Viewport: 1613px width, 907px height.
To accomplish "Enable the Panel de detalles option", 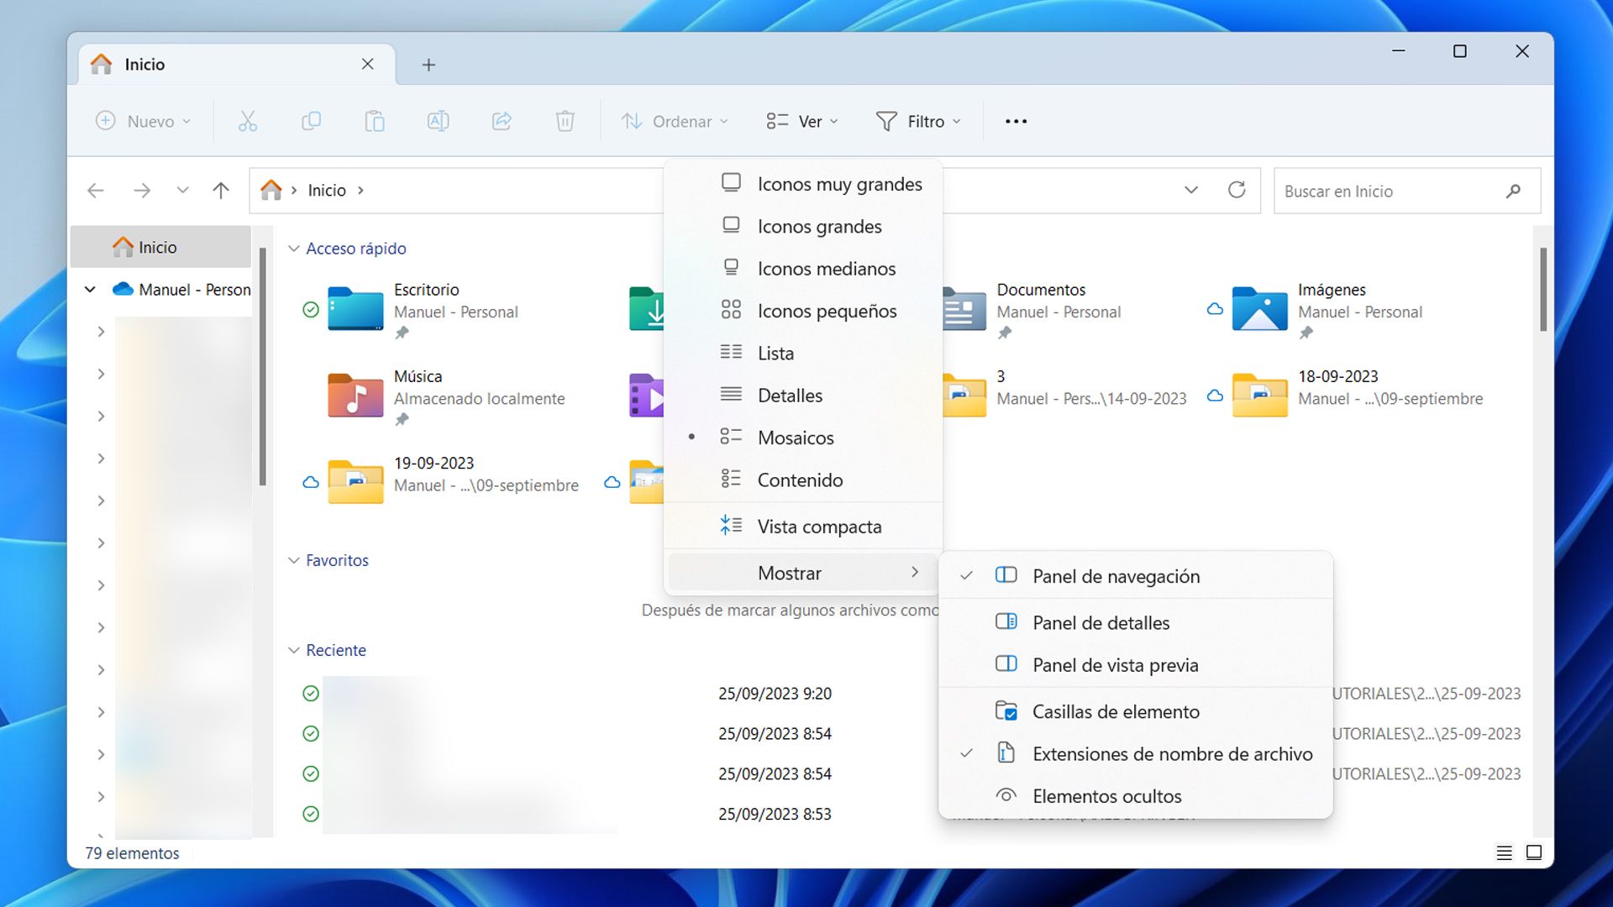I will pos(1101,622).
